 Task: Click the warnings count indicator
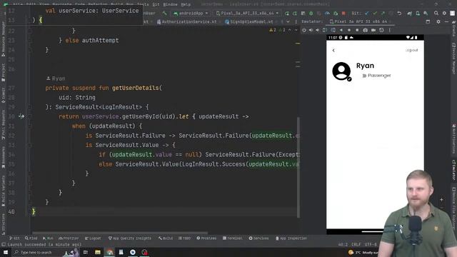coord(273,30)
